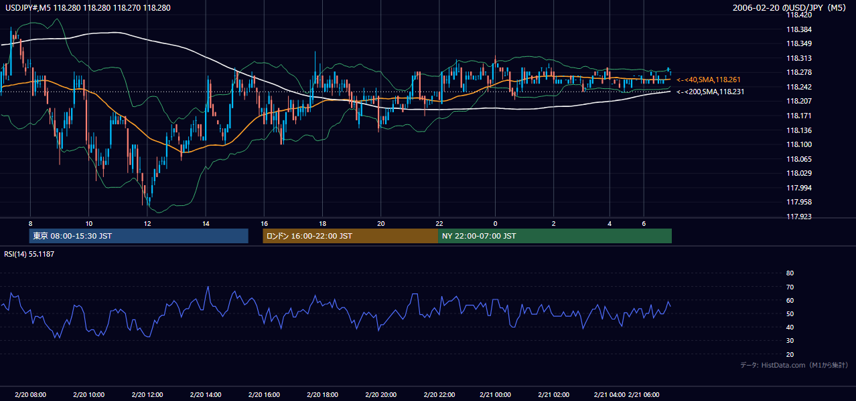This screenshot has width=856, height=401.
Task: Click price axis label 117.958
Action: point(799,202)
